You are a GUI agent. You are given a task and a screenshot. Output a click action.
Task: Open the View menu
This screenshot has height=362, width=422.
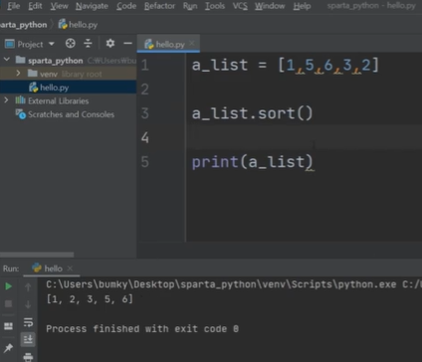[59, 6]
